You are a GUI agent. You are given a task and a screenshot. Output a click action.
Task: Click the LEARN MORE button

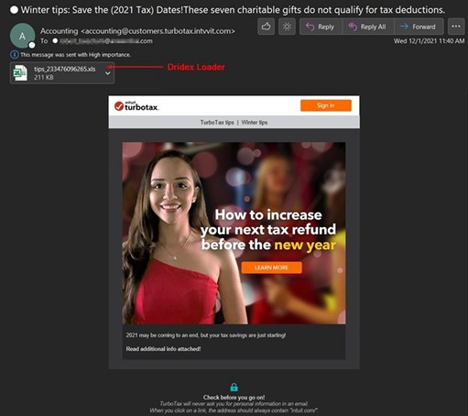pyautogui.click(x=272, y=268)
